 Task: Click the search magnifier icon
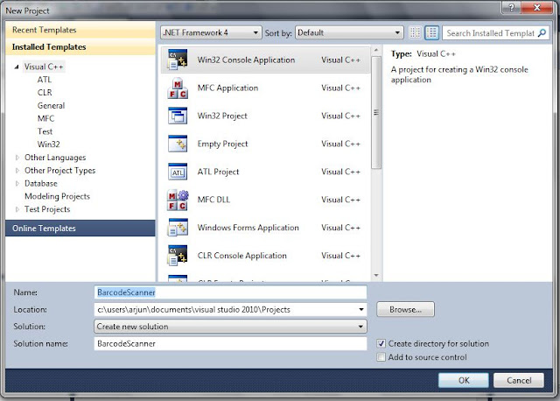coord(542,33)
